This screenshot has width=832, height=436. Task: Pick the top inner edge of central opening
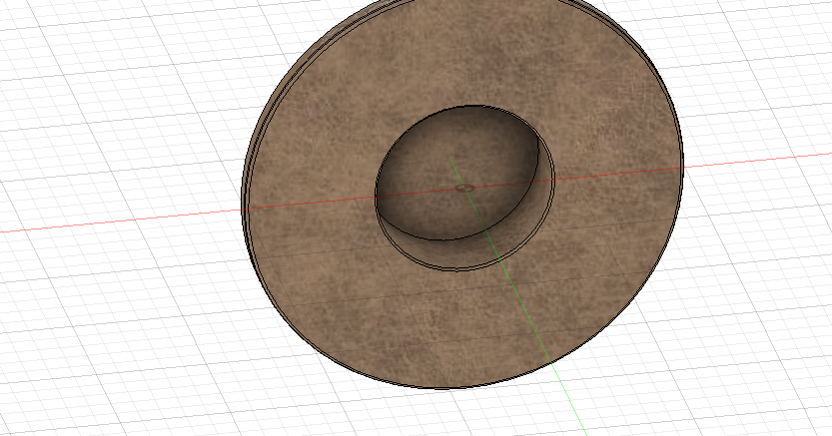(469, 105)
